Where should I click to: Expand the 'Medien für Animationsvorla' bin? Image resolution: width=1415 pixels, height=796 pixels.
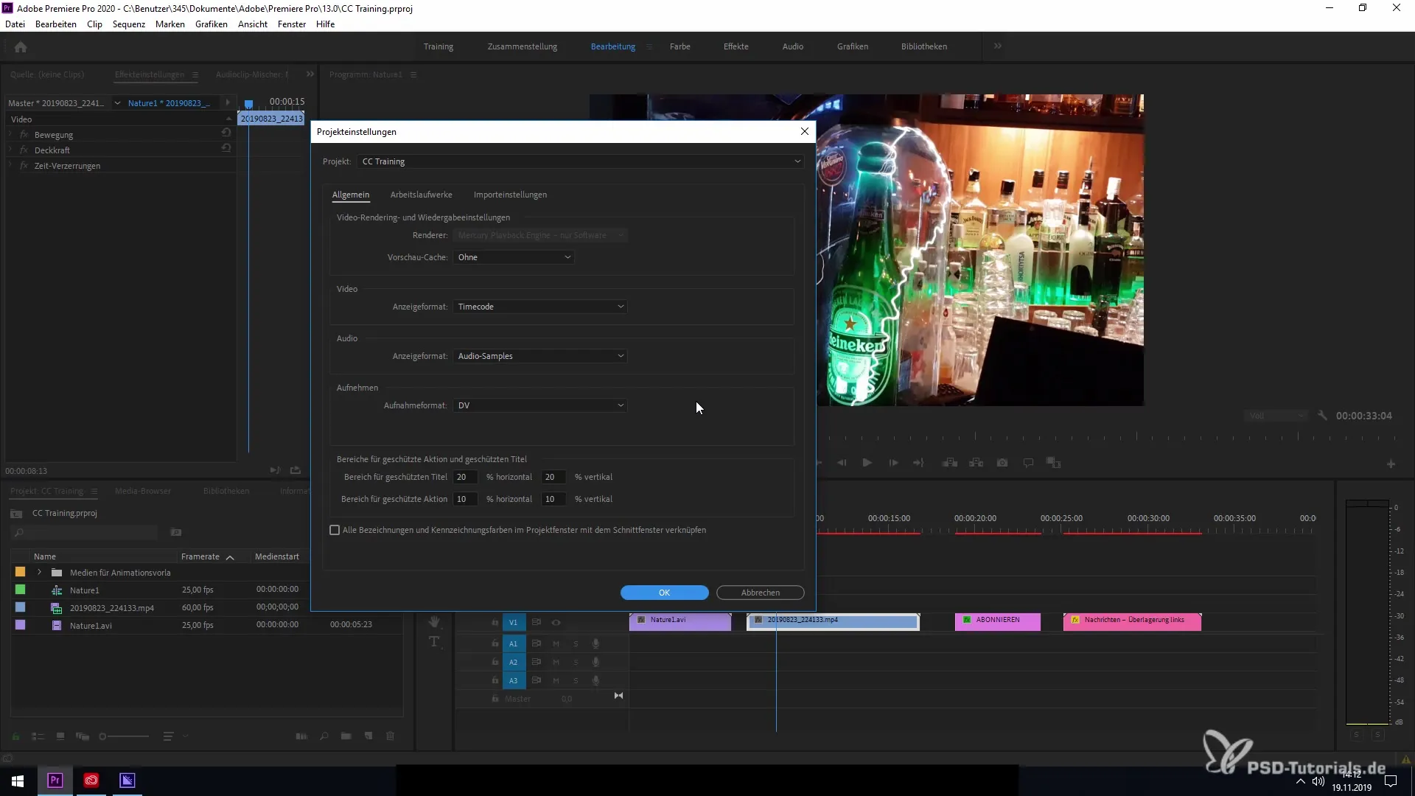[x=39, y=573]
